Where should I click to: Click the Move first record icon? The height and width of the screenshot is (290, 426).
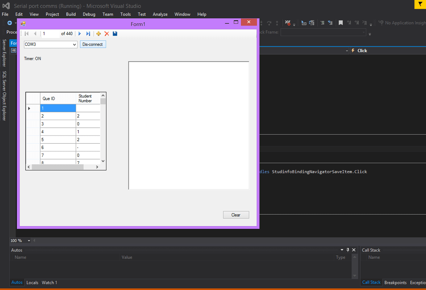click(27, 34)
